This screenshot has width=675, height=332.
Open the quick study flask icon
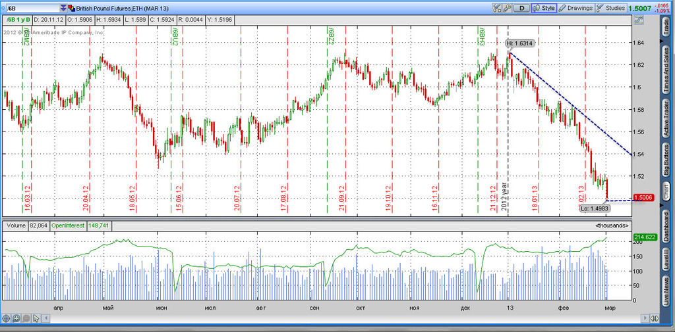[x=497, y=8]
